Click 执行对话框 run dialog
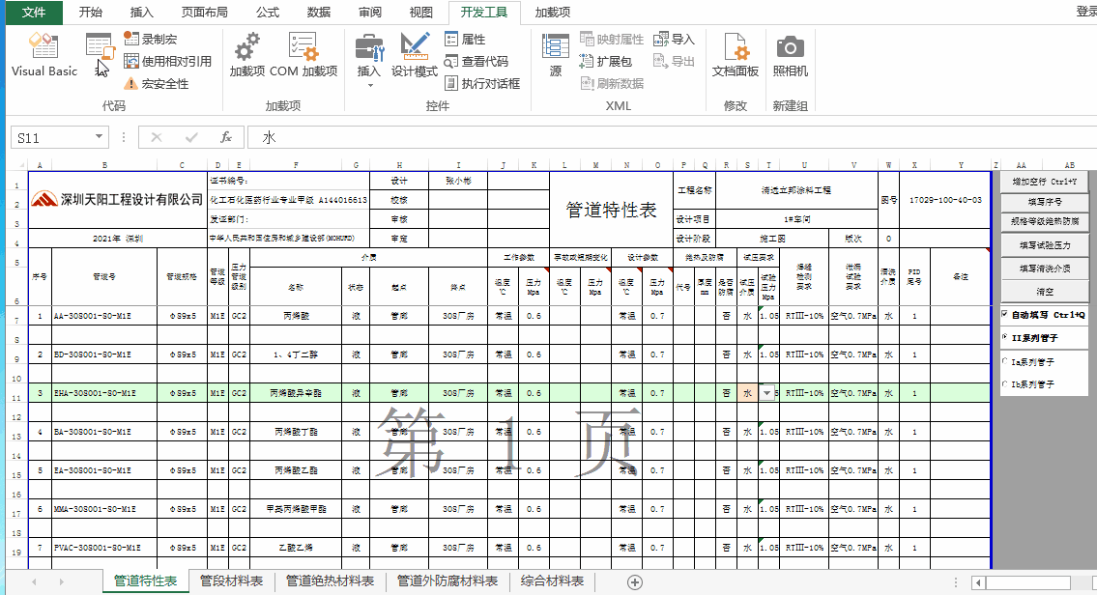Viewport: 1097px width, 595px height. (x=482, y=84)
